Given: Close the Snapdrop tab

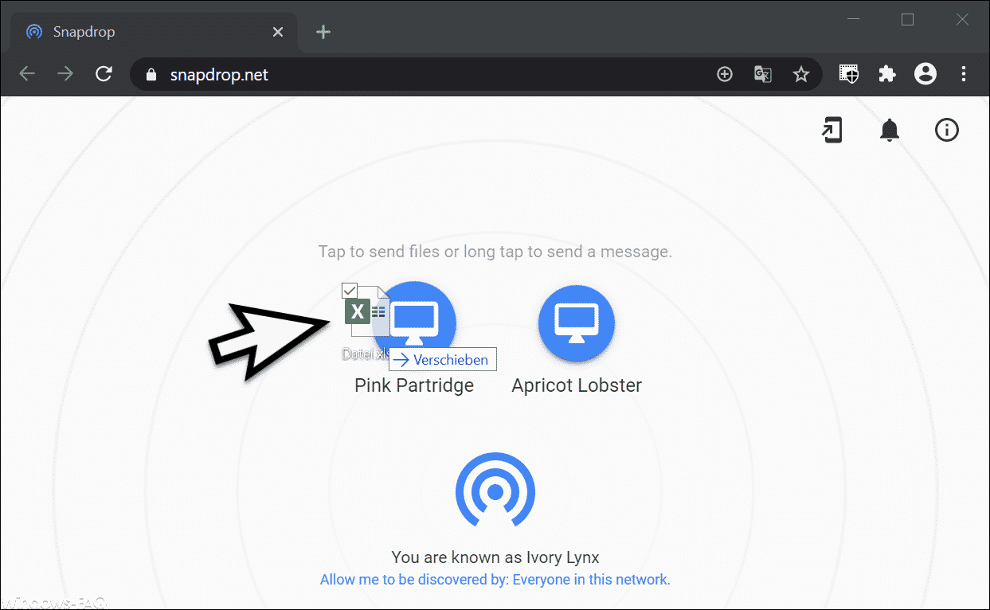Looking at the screenshot, I should click(277, 32).
